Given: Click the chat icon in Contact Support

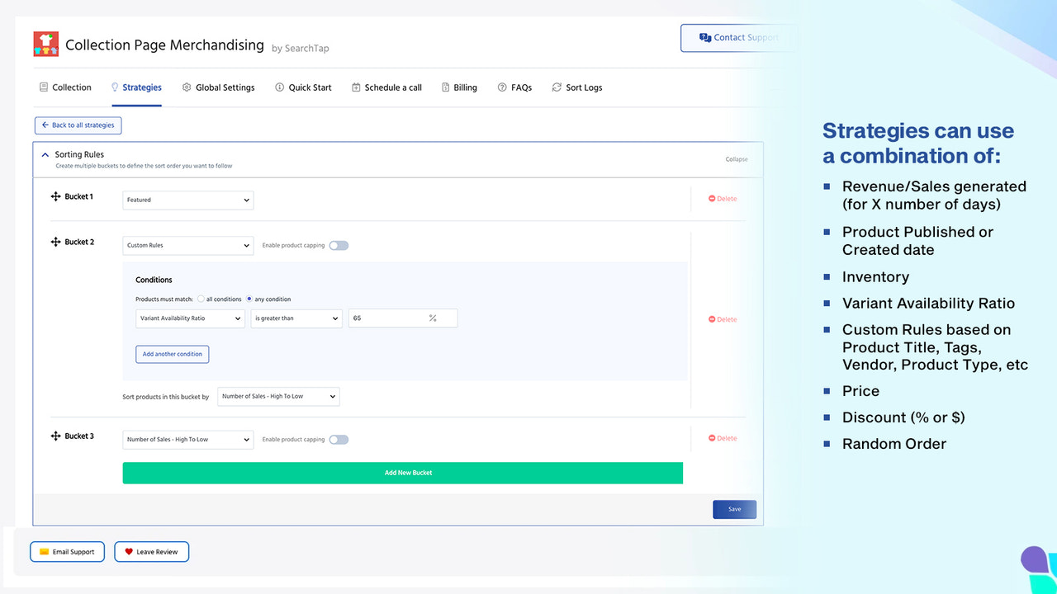Looking at the screenshot, I should click(704, 37).
